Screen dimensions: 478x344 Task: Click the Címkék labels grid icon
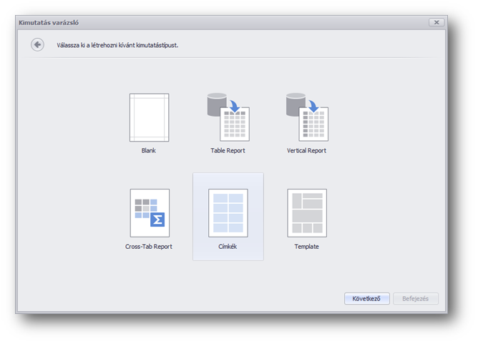click(228, 212)
